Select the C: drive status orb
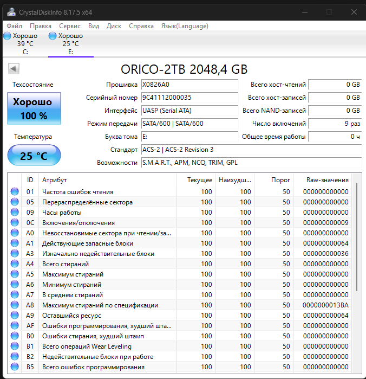Image resolution: width=366 pixels, height=379 pixels. pyautogui.click(x=7, y=36)
